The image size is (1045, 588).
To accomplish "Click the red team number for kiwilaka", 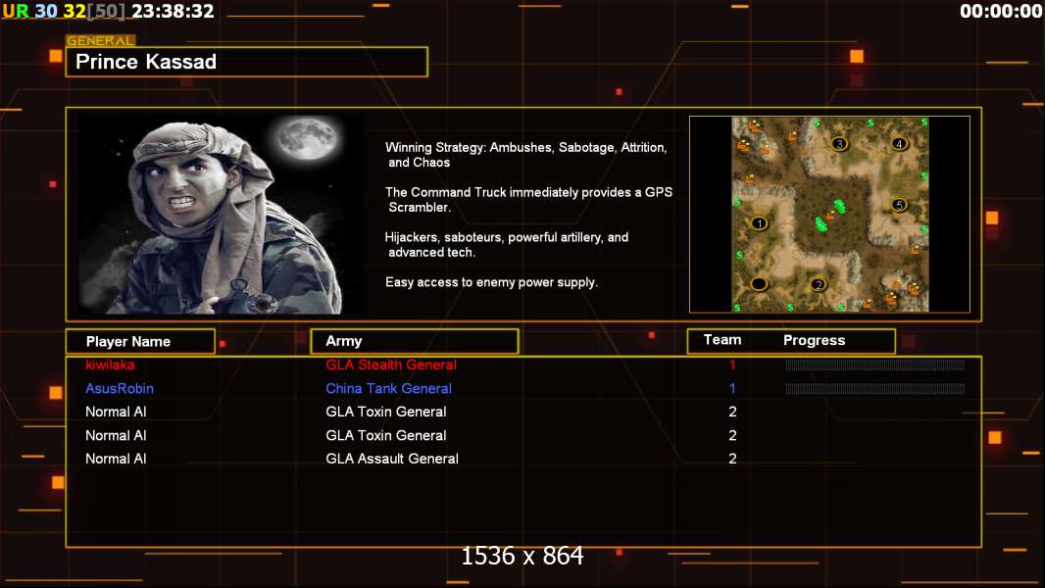I will (732, 365).
